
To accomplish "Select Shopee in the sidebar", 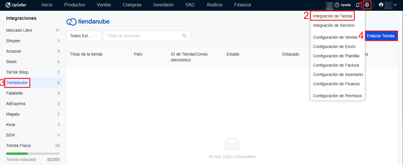I will click(33, 41).
